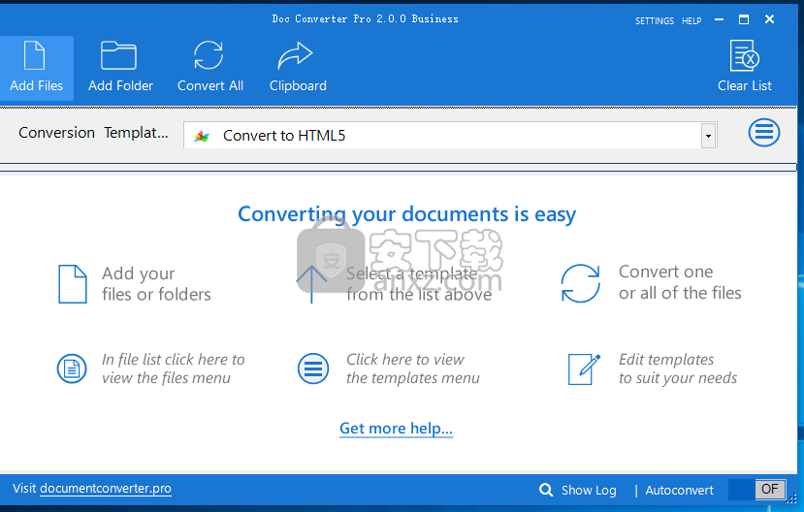Viewport: 804px width, 512px height.
Task: Open SETTINGS in the title bar
Action: 655,21
